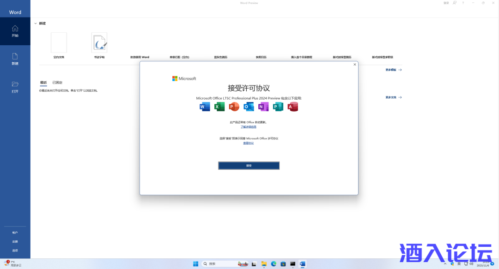This screenshot has height=269, width=499.
Task: Switch to the 最近 (Recent) tab
Action: tap(43, 83)
